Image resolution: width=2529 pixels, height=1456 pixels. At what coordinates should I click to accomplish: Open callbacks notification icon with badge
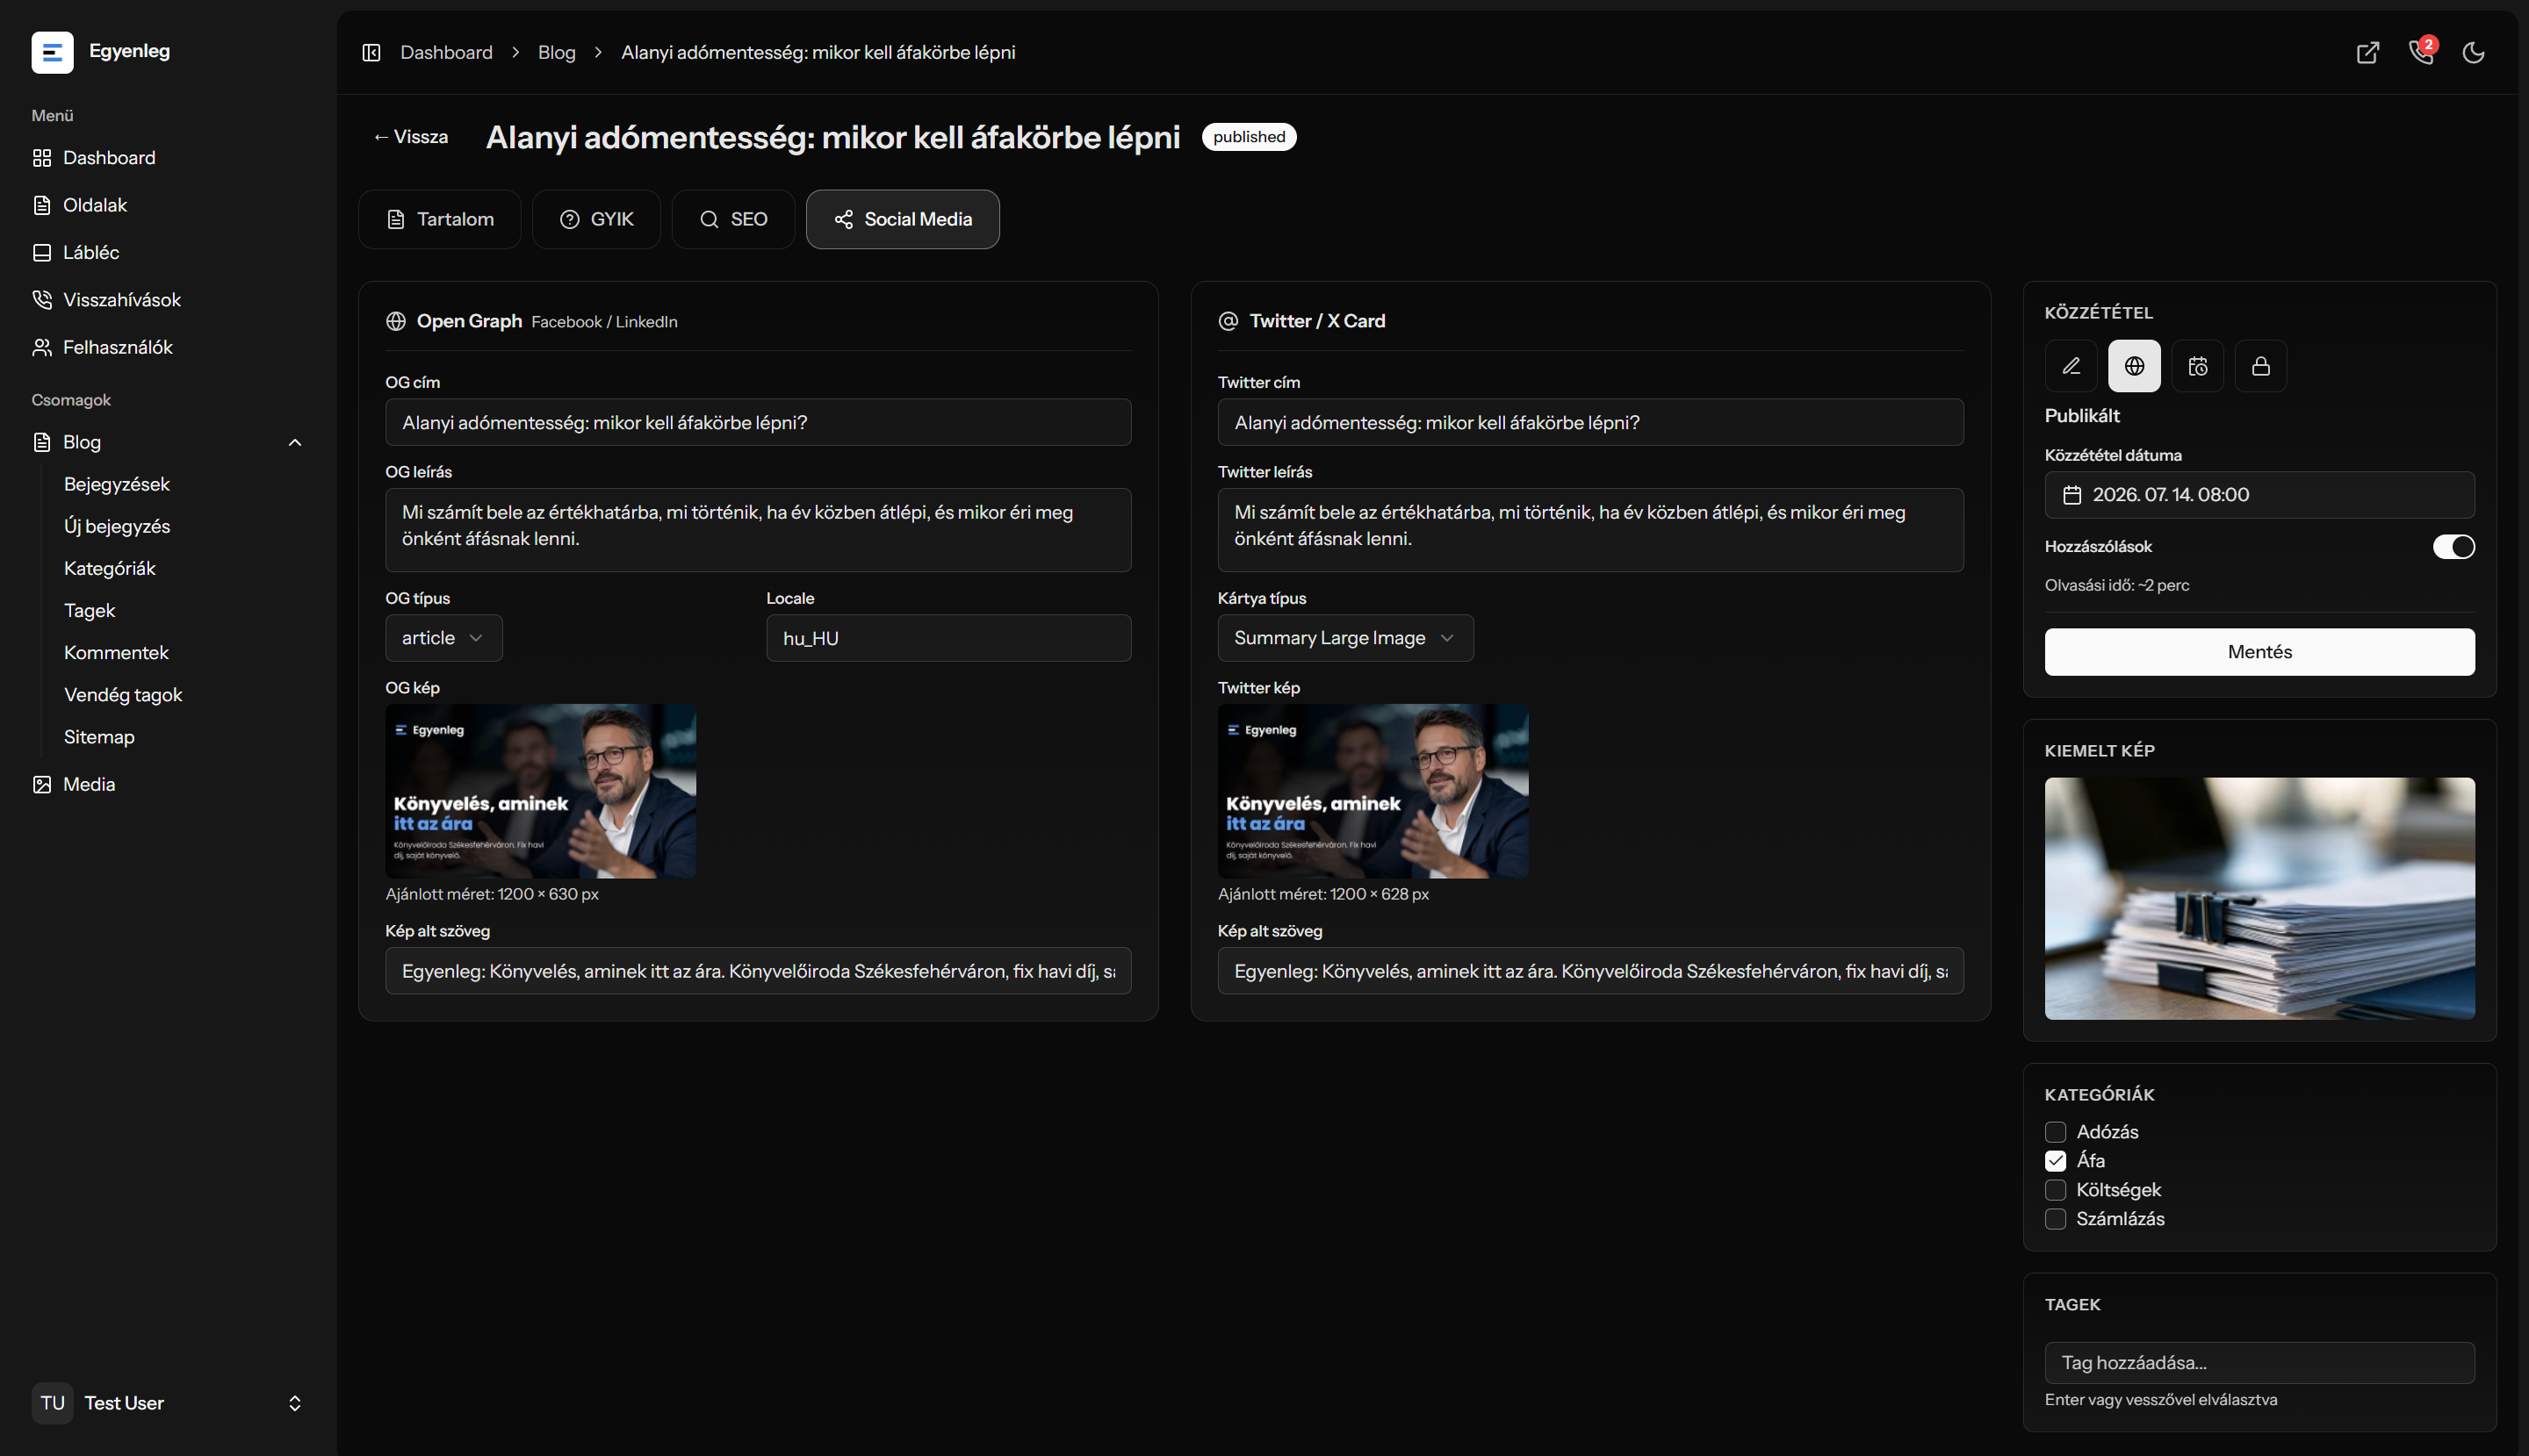2421,52
